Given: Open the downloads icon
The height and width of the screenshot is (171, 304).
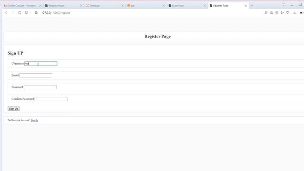Looking at the screenshot, I should [x=295, y=13].
